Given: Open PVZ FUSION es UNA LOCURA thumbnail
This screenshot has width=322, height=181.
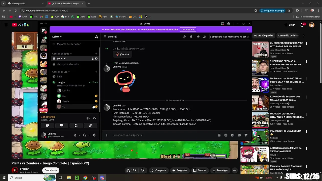Looking at the screenshot, I should point(260,137).
